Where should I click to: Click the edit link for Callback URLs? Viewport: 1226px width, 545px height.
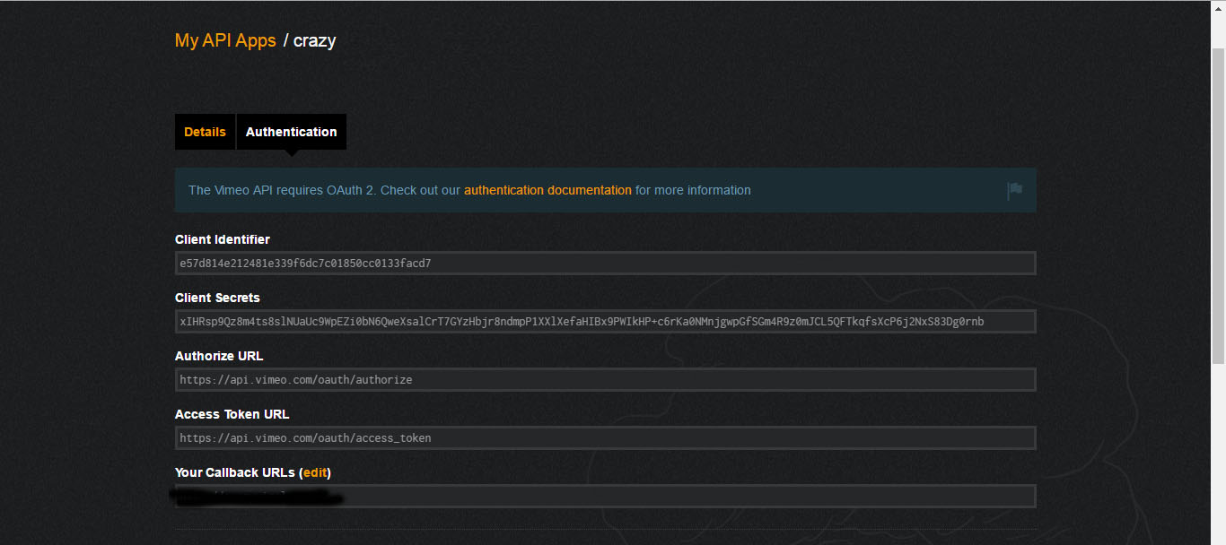point(315,472)
